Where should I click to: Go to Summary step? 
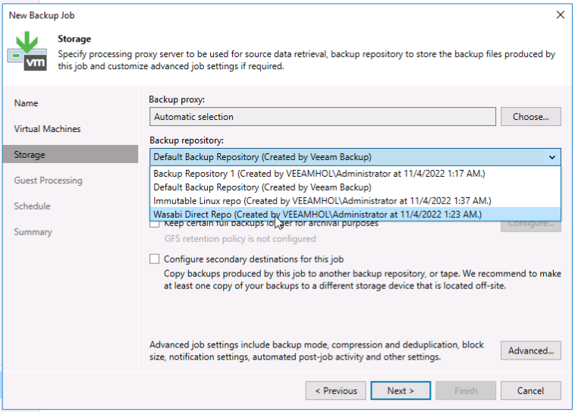click(x=33, y=232)
